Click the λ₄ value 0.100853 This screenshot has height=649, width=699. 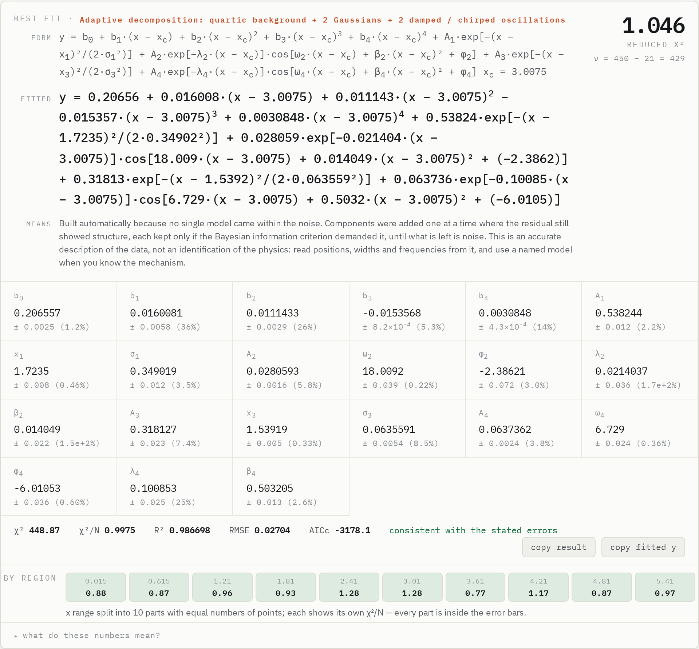pos(153,489)
